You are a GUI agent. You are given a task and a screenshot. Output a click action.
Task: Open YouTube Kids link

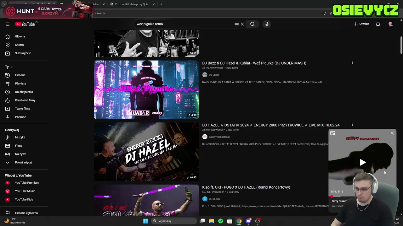tap(24, 199)
